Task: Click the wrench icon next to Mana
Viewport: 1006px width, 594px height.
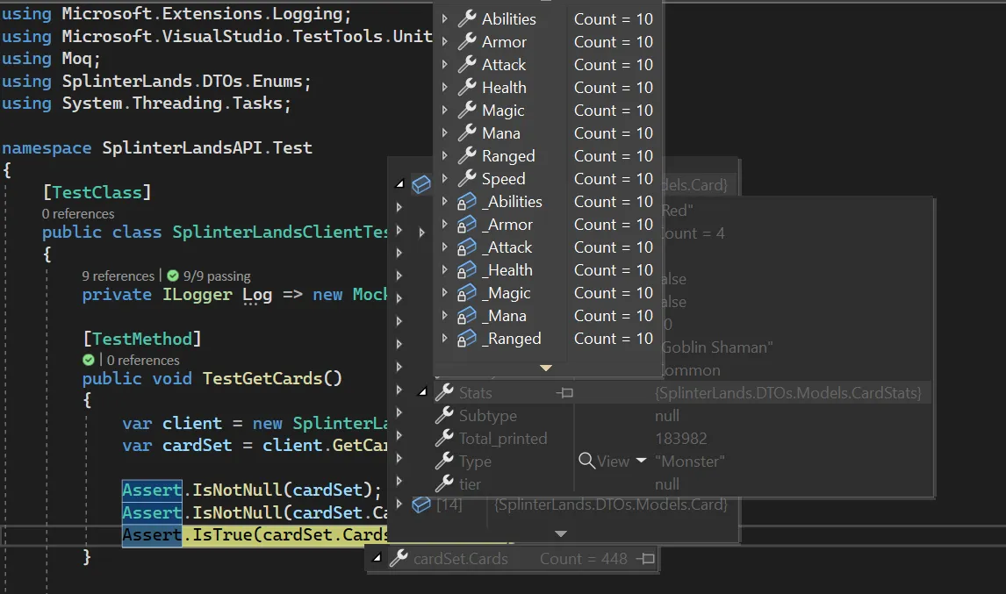Action: coord(467,132)
